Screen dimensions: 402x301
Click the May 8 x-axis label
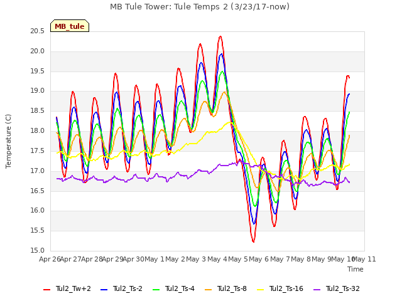coord(301,259)
